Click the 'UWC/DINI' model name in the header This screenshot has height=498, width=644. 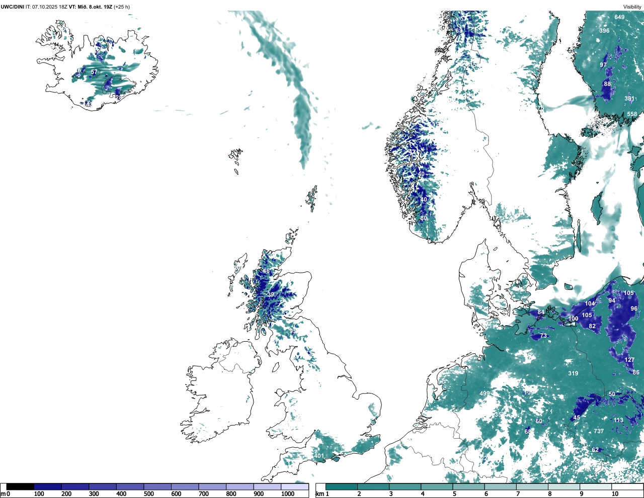click(13, 7)
